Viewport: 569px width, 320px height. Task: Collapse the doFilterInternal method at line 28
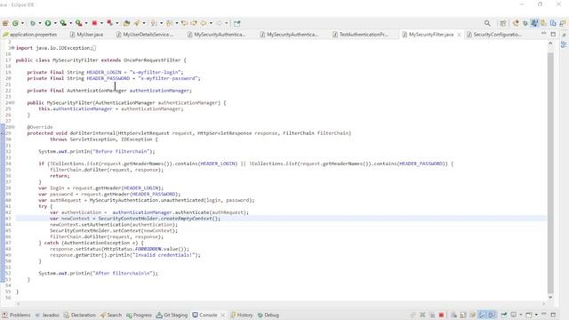[13, 127]
